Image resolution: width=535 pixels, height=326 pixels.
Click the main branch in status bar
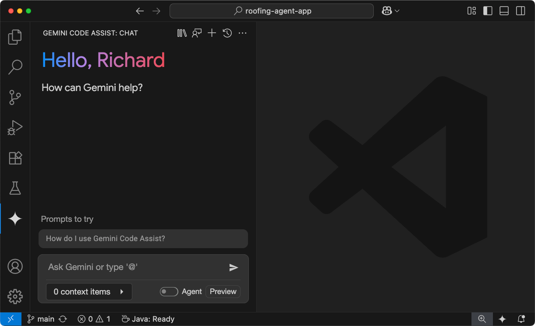coord(41,319)
